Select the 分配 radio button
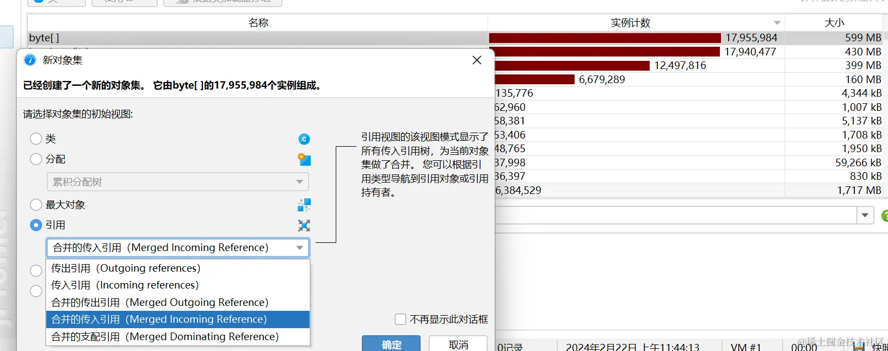Viewport: 888px width, 351px height. [x=36, y=159]
